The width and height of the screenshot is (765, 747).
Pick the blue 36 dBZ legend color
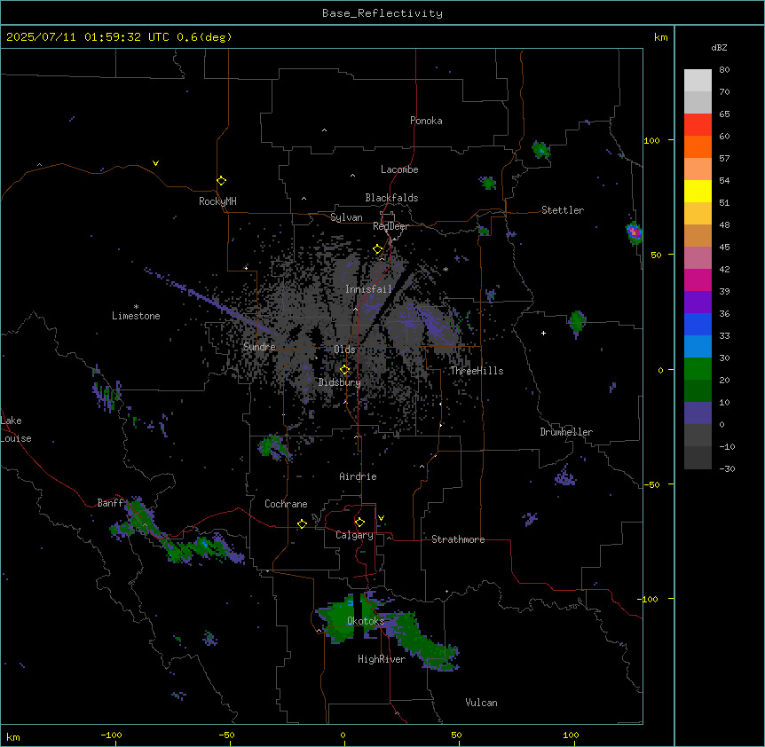(x=698, y=324)
